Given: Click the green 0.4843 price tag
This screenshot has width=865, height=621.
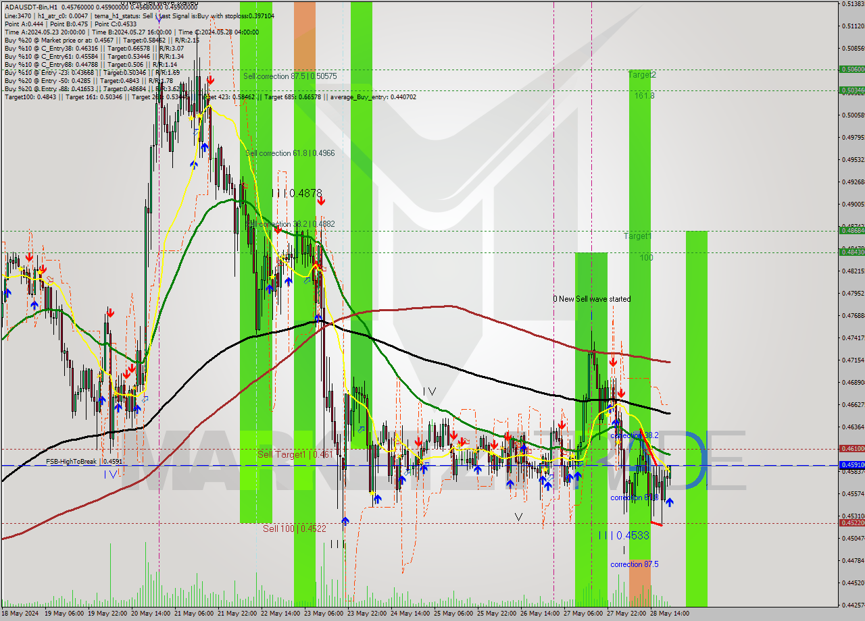Looking at the screenshot, I should 851,252.
